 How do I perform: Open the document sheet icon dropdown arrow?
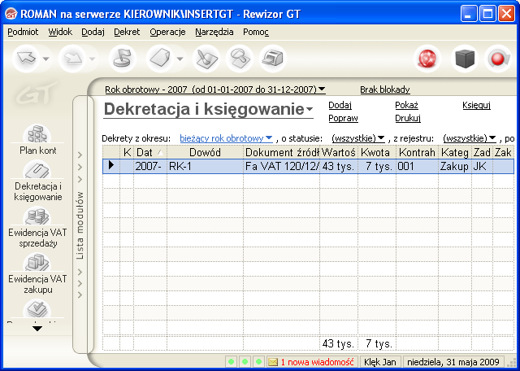point(180,59)
